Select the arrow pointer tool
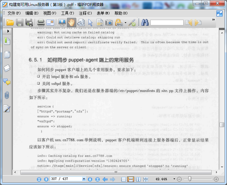 [x=90, y=23]
